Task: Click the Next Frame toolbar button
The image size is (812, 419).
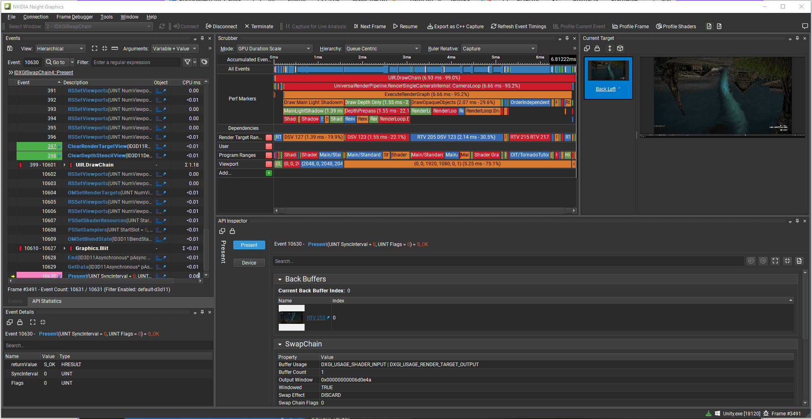Action: tap(370, 27)
